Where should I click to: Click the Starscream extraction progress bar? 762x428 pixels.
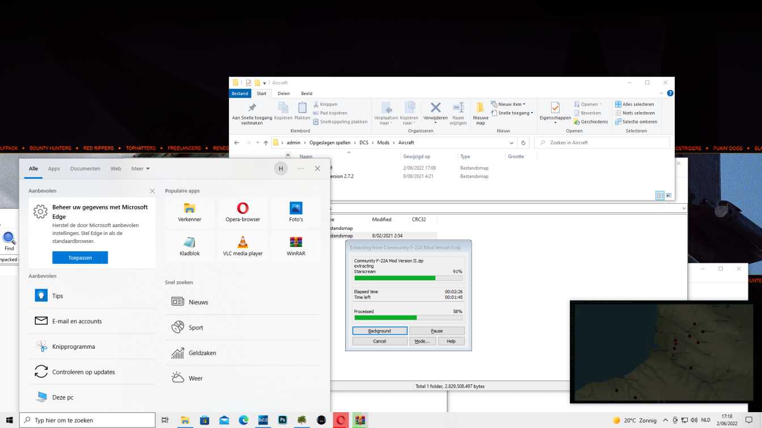tap(408, 278)
